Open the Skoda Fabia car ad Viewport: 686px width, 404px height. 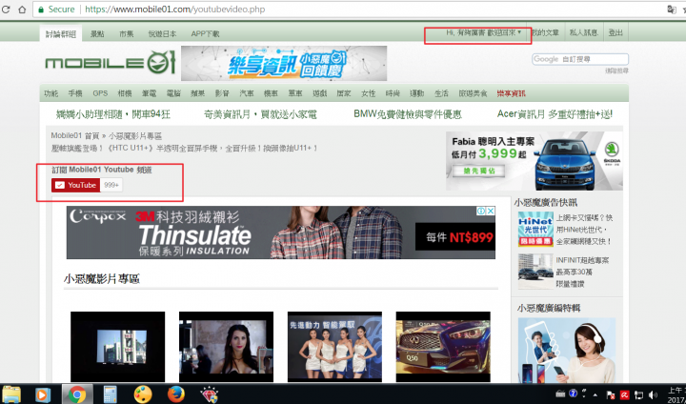(535, 161)
